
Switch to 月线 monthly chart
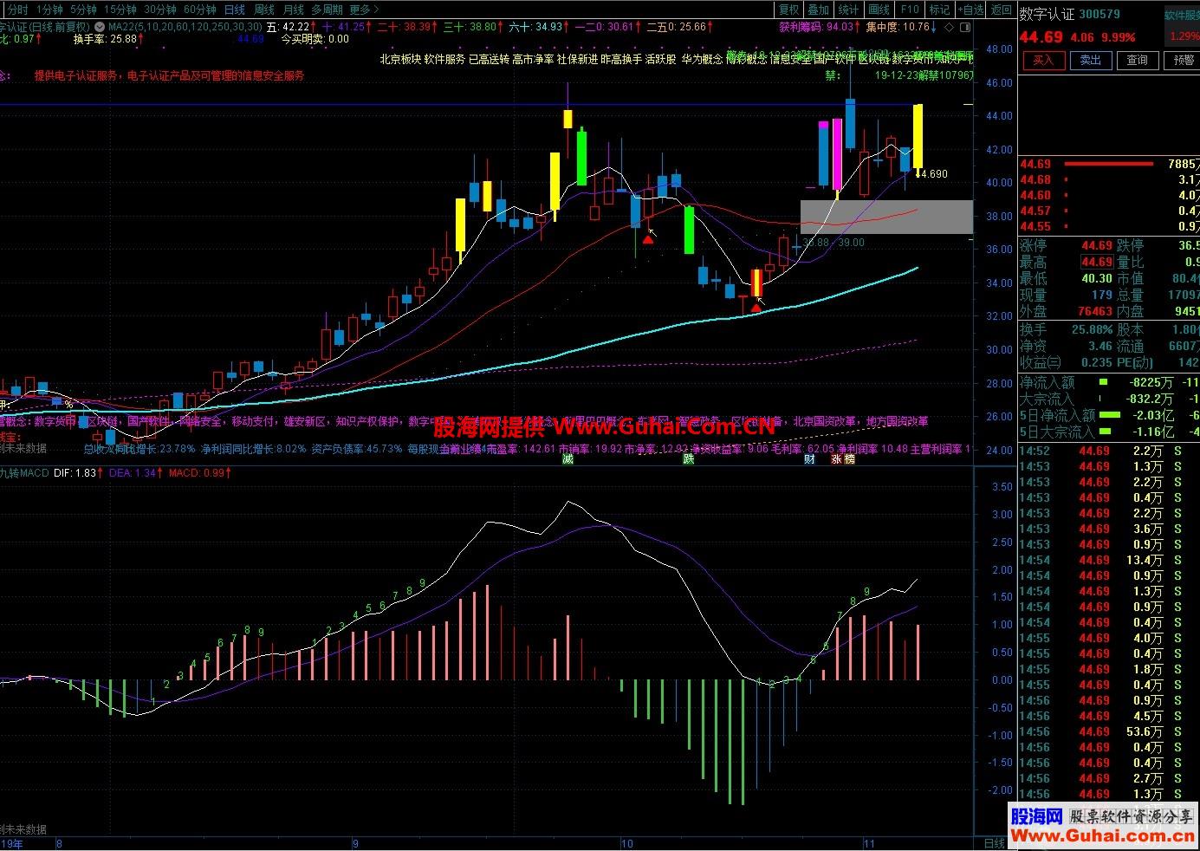pos(294,10)
